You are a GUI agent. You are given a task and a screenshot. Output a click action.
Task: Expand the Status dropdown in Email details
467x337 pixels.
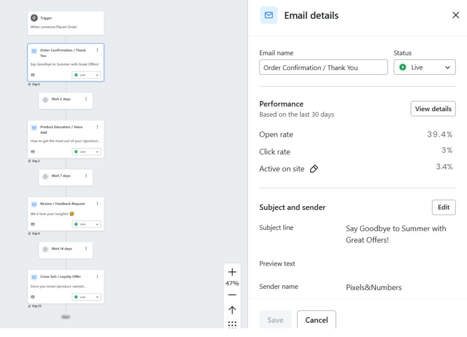point(425,67)
